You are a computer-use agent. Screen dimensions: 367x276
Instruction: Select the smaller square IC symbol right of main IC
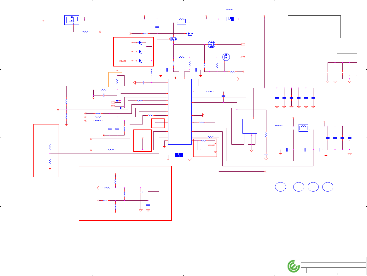tap(250, 126)
